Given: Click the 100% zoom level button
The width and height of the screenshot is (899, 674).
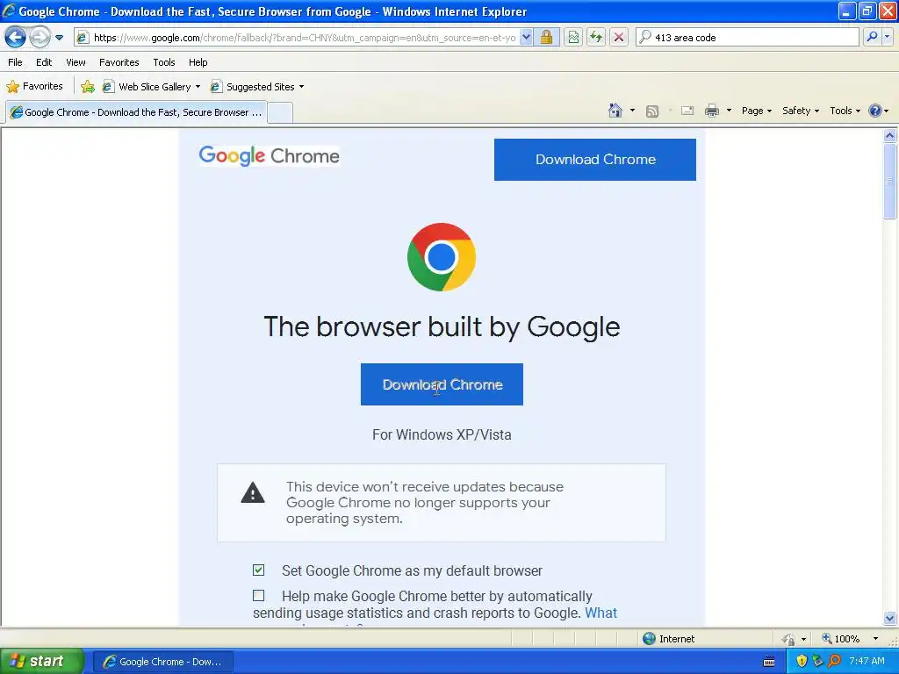Looking at the screenshot, I should coord(841,639).
